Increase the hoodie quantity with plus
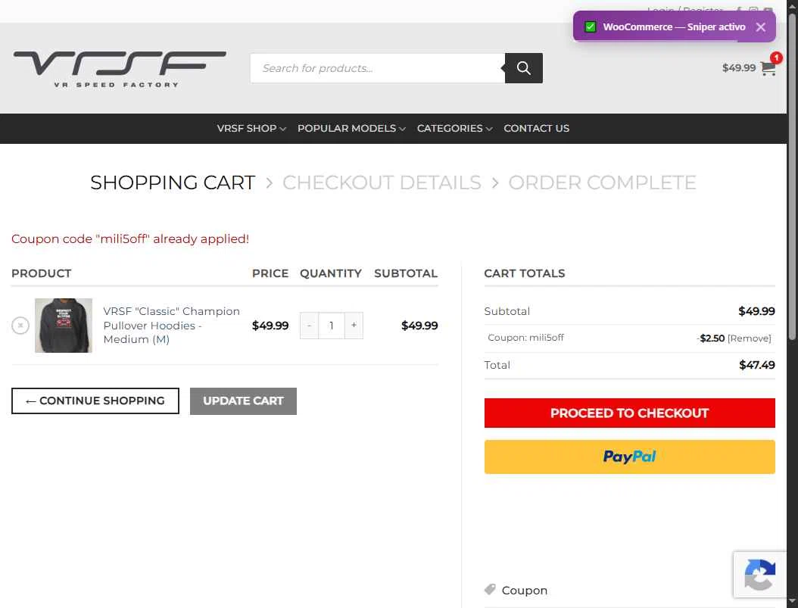798x608 pixels. 354,326
